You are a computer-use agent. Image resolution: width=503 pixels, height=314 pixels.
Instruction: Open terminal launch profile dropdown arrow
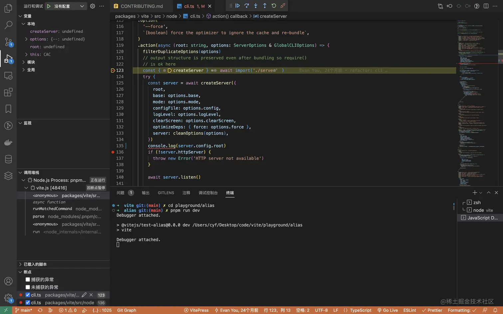481,193
